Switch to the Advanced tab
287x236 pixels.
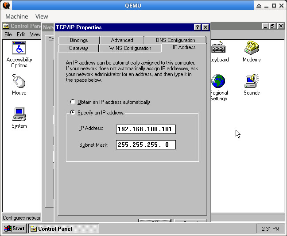[x=122, y=40]
